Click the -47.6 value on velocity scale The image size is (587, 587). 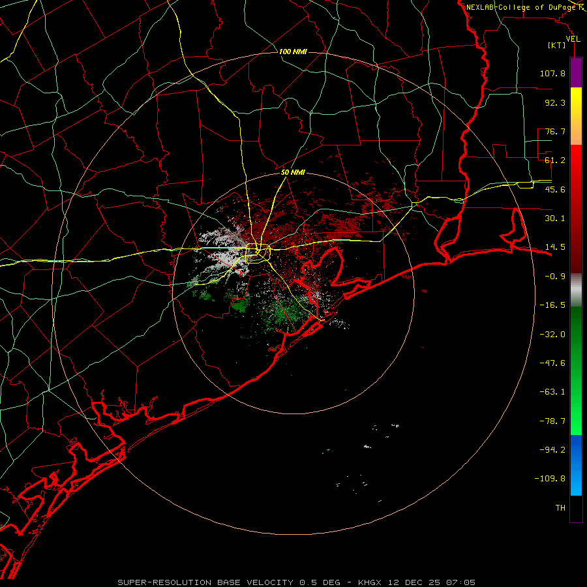[552, 363]
